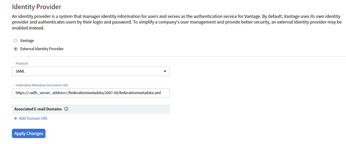Image resolution: width=346 pixels, height=144 pixels.
Task: Click the Protocol label text
Action: pos(22,63)
